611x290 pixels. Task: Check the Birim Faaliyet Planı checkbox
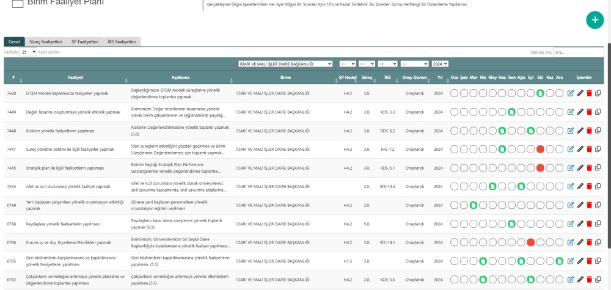pos(18,3)
